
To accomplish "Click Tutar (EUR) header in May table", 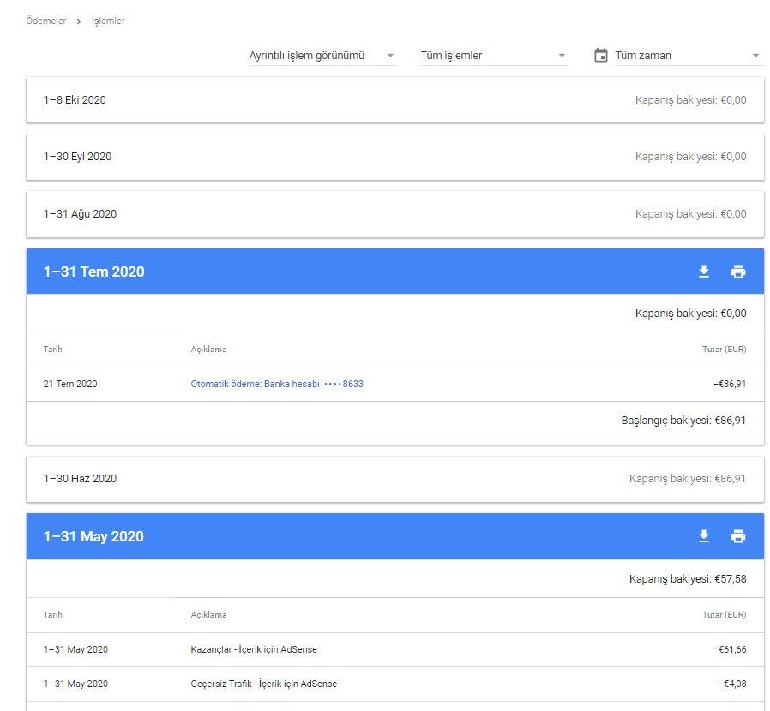I will pyautogui.click(x=725, y=615).
